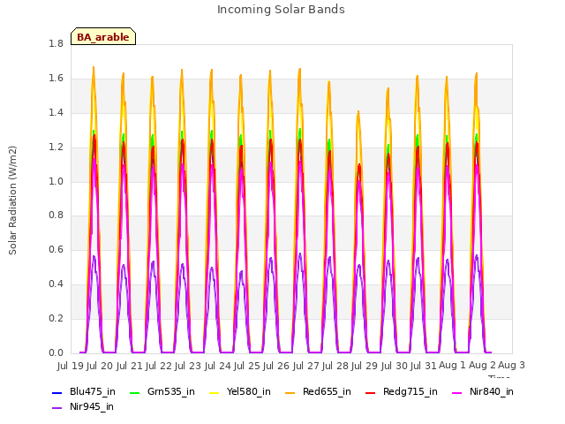Click the BA_arable annotation label
Viewport: 565px width, 424px height.
click(x=103, y=37)
